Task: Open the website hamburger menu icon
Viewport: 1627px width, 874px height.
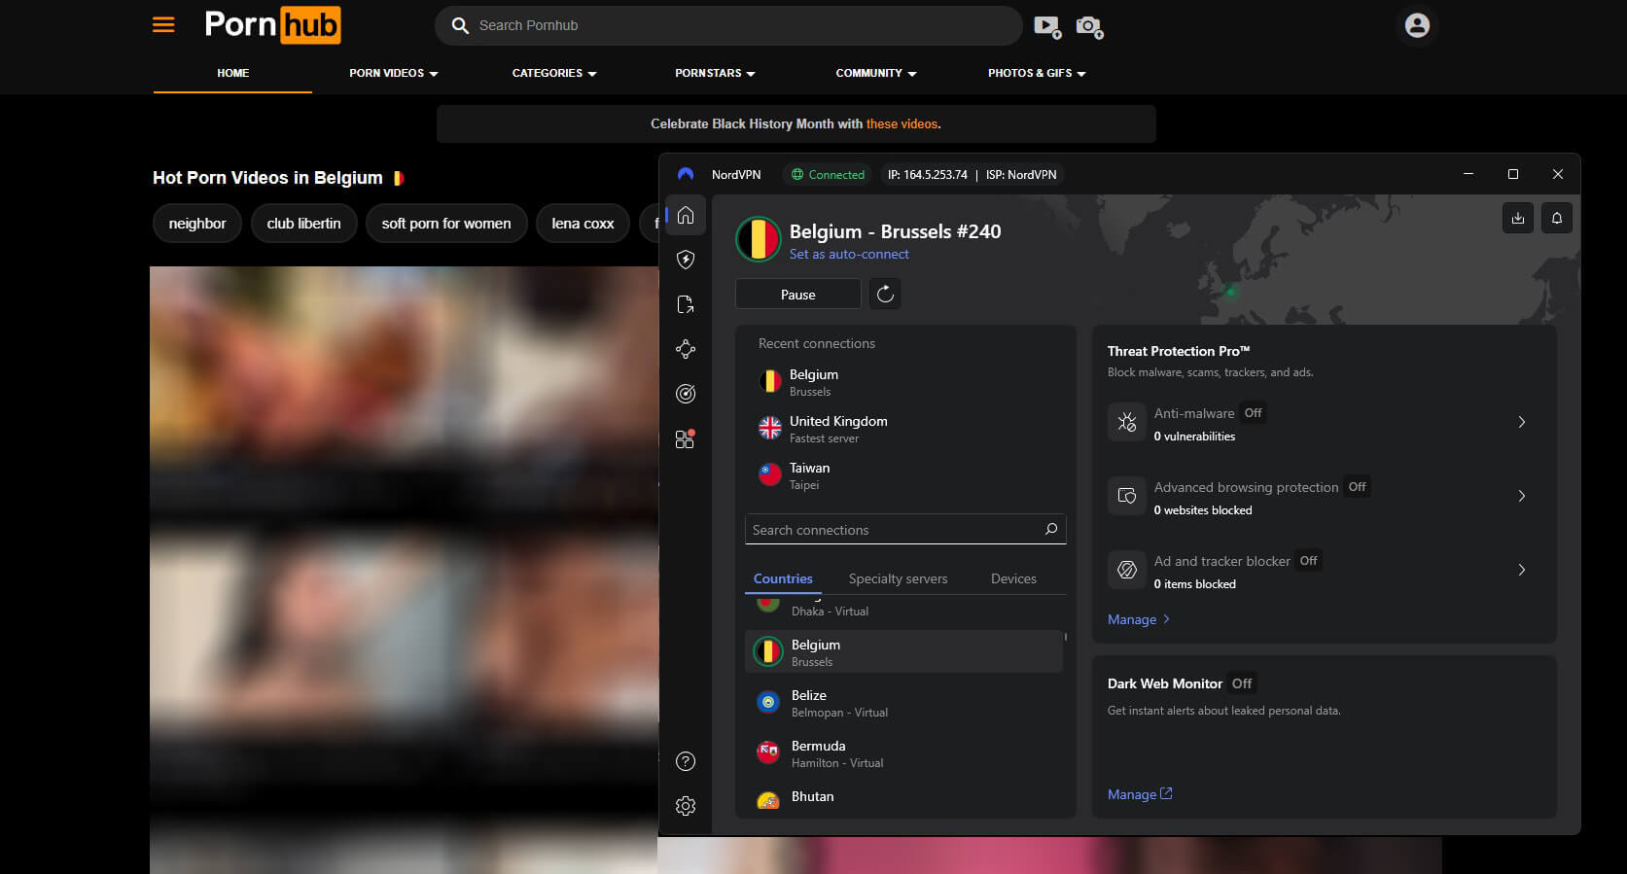Action: (x=163, y=25)
